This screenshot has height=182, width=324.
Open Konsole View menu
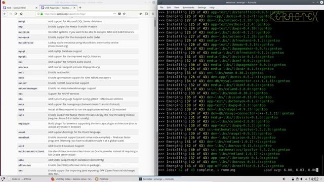click(177, 8)
